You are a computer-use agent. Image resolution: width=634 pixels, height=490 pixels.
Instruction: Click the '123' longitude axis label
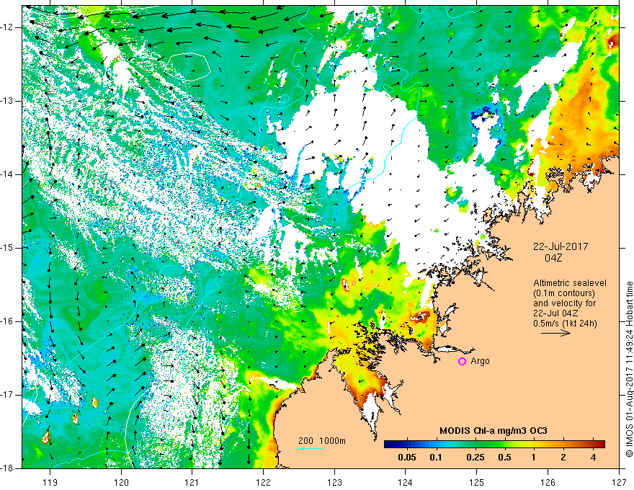(334, 482)
